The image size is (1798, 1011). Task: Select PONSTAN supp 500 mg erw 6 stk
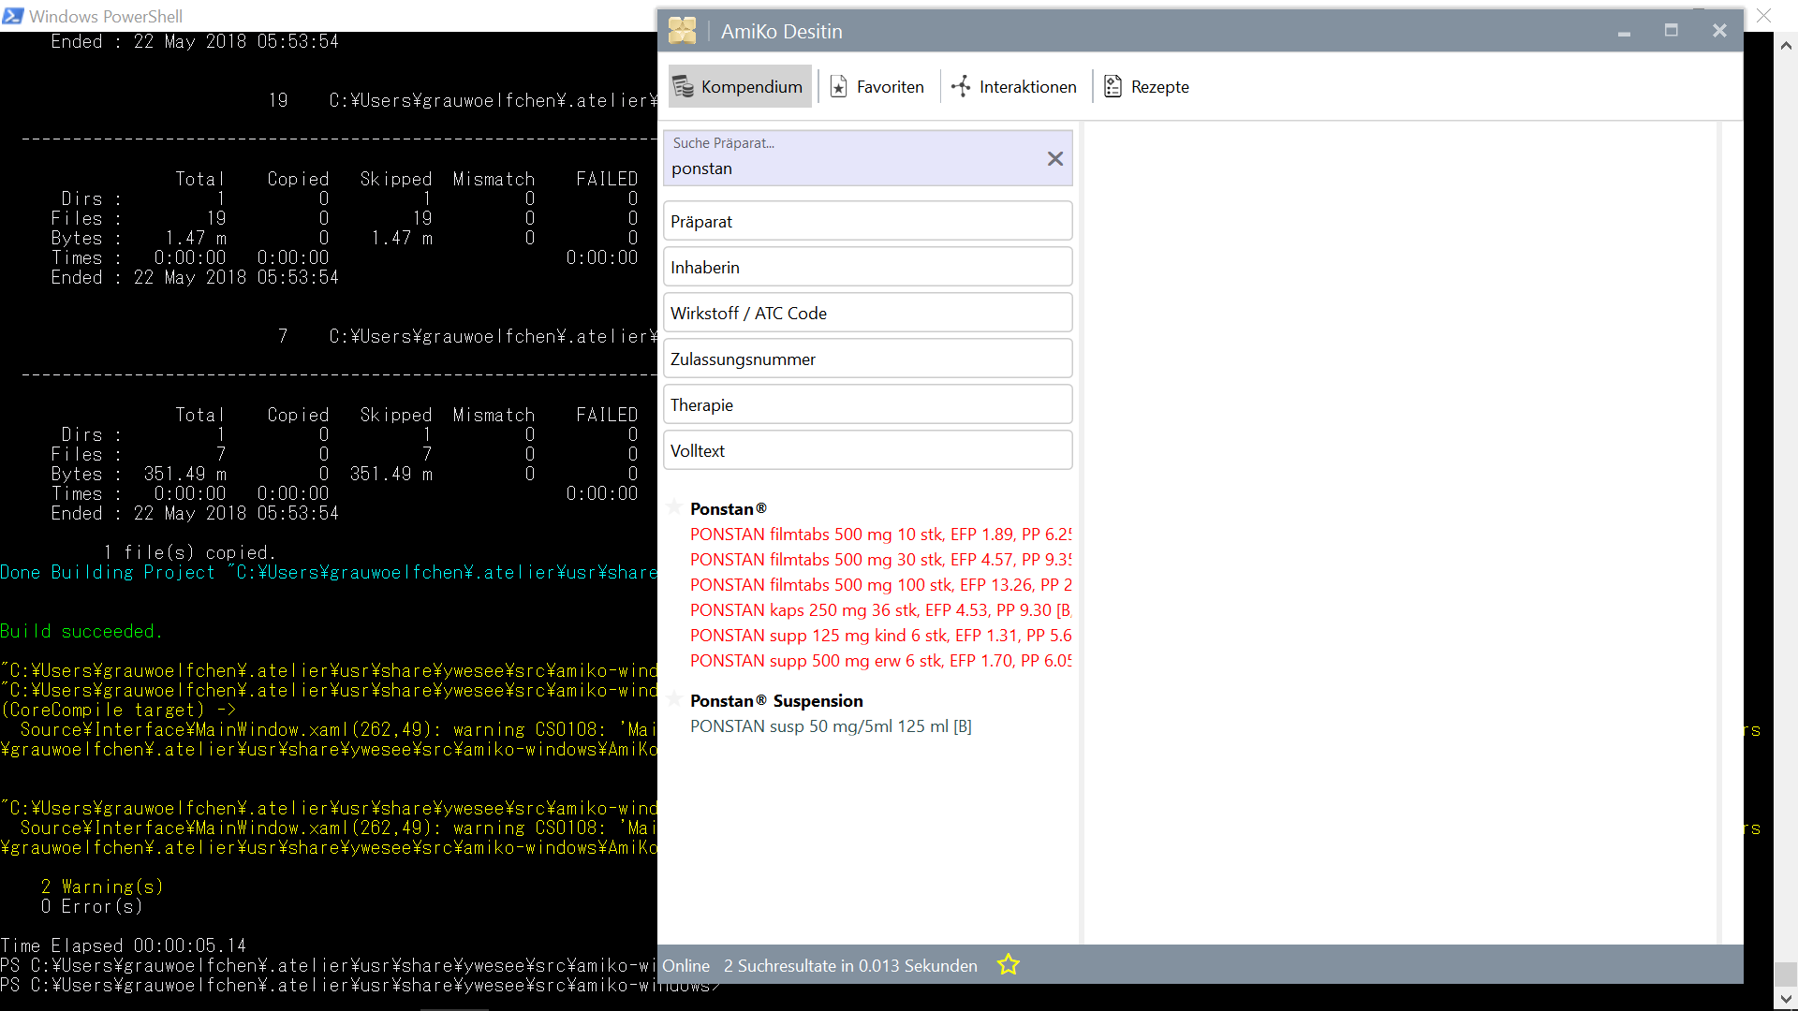tap(881, 660)
